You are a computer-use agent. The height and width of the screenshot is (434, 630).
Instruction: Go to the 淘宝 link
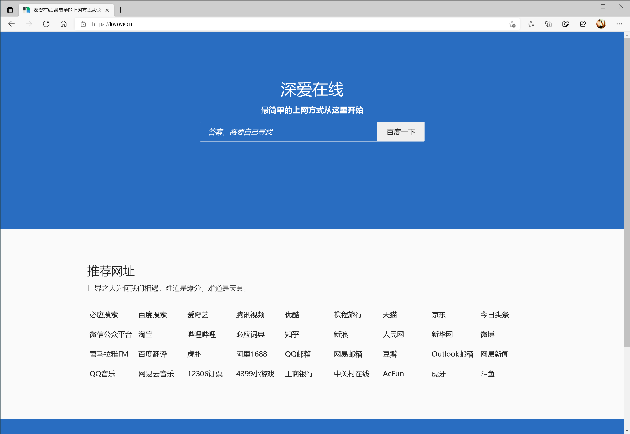tap(145, 334)
